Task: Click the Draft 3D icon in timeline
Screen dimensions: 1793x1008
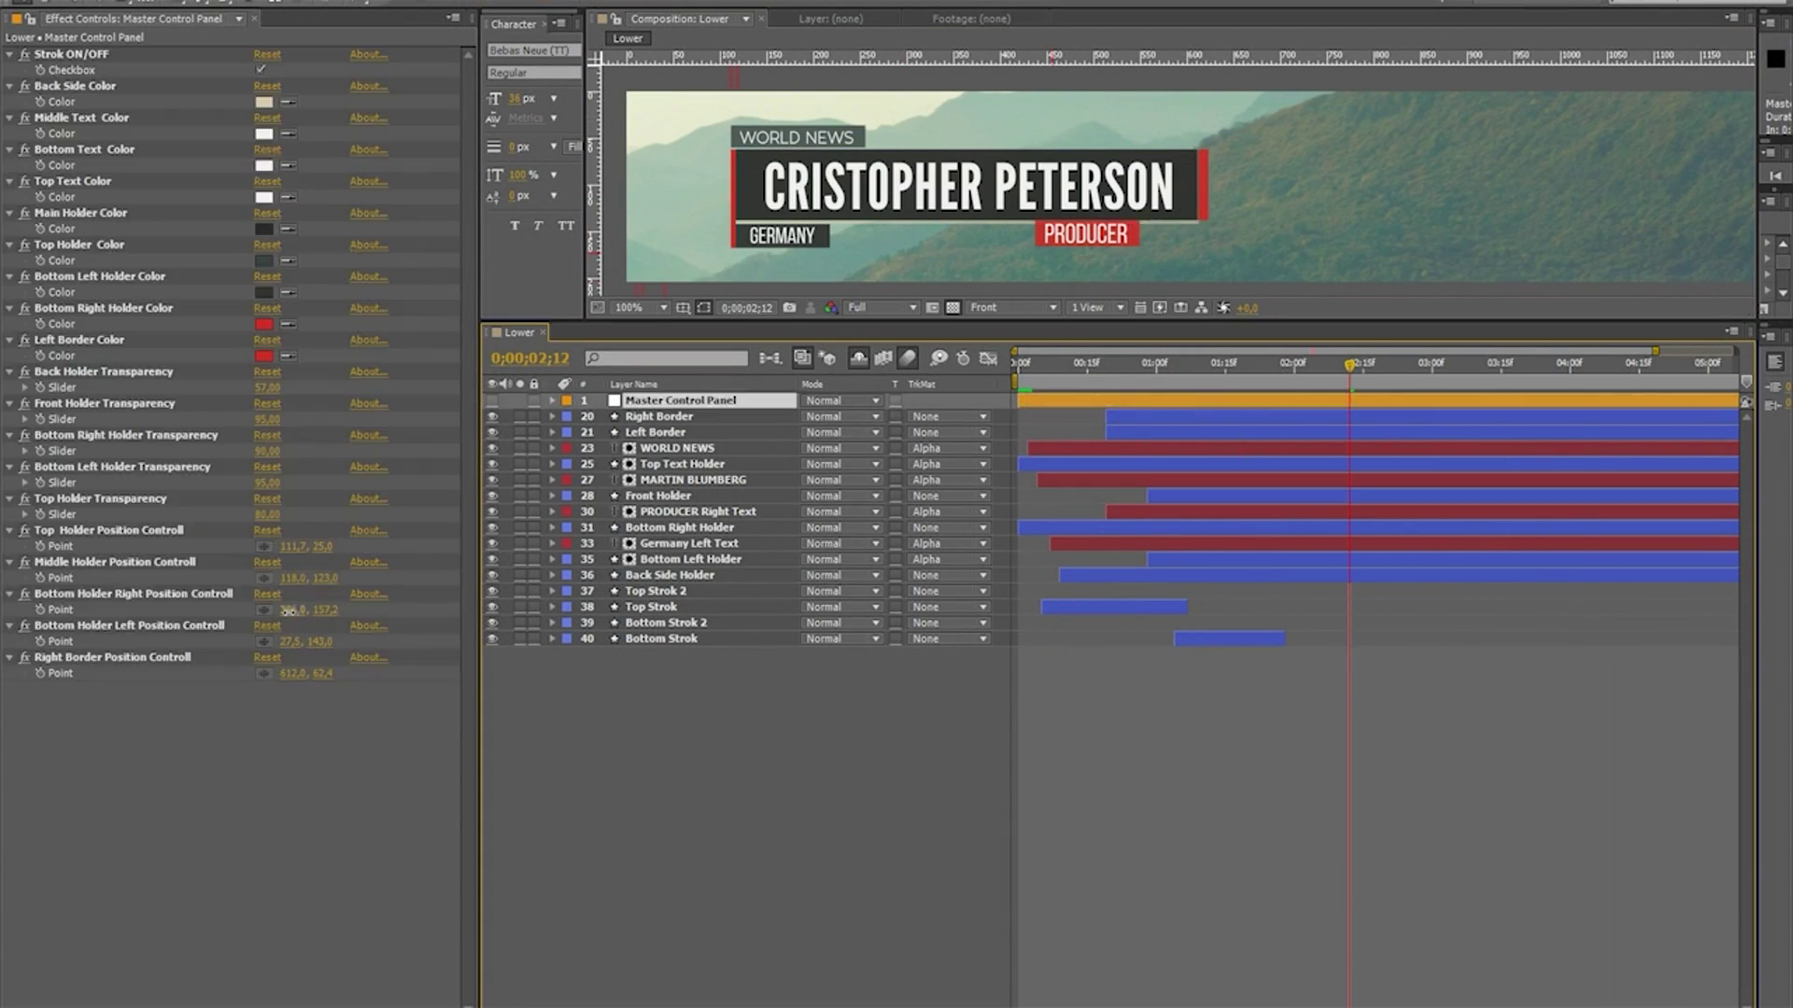Action: 826,358
